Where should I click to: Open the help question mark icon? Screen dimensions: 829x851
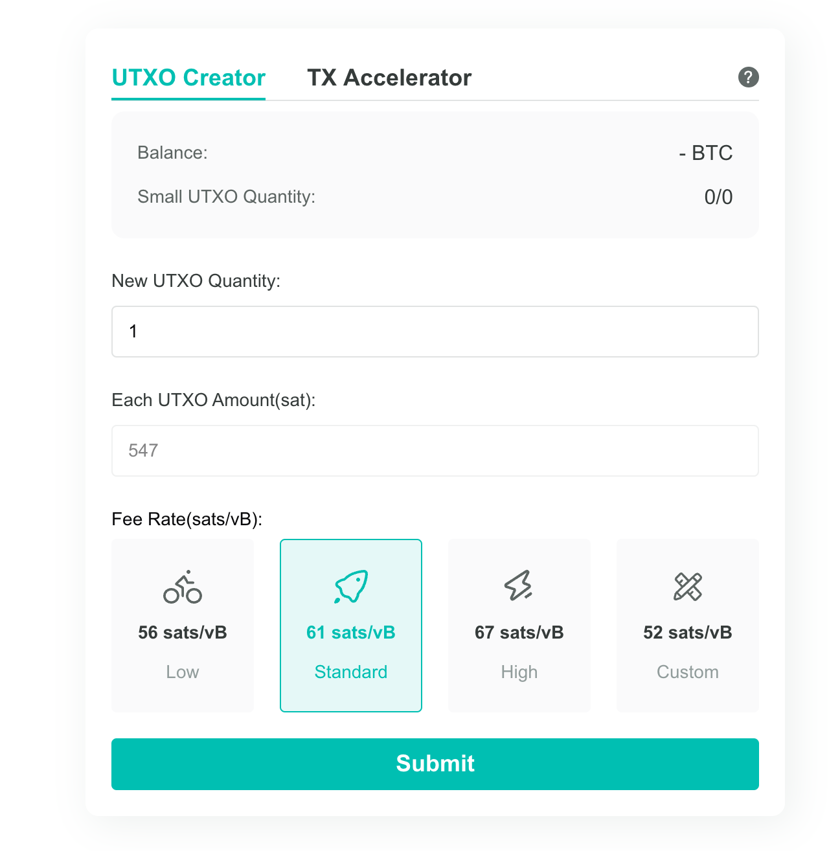point(748,77)
